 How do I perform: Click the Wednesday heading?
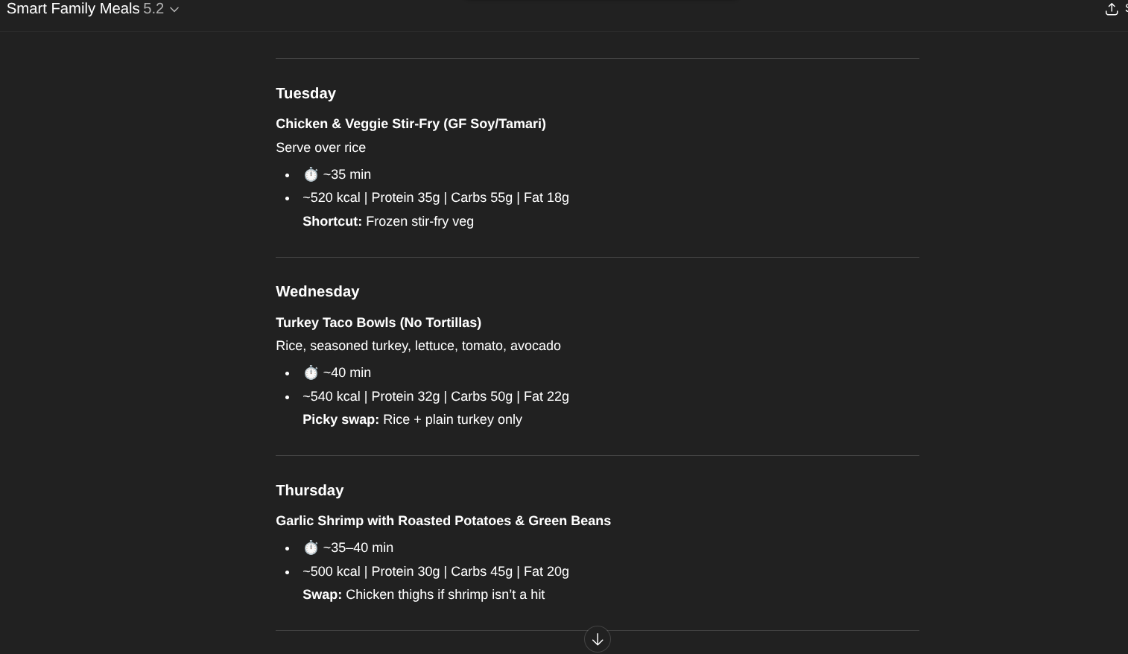317,291
